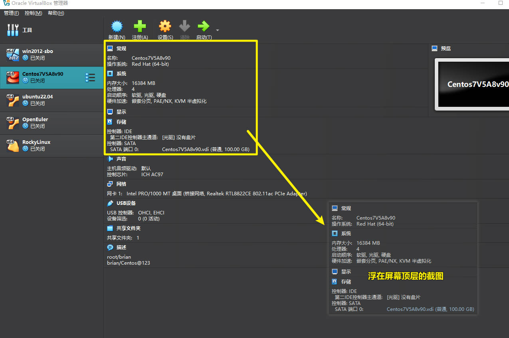Click 软驱, 光驱, 硬盘 boot order in Manager

(149, 95)
